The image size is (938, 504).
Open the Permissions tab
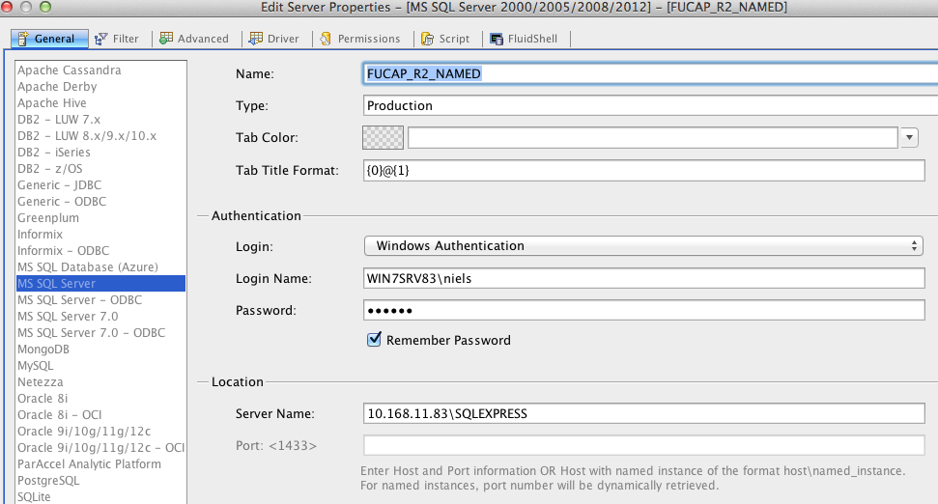[360, 39]
